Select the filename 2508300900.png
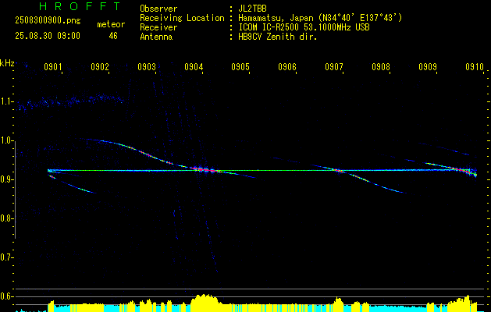Screen dimensions: 491x312 [x=48, y=20]
